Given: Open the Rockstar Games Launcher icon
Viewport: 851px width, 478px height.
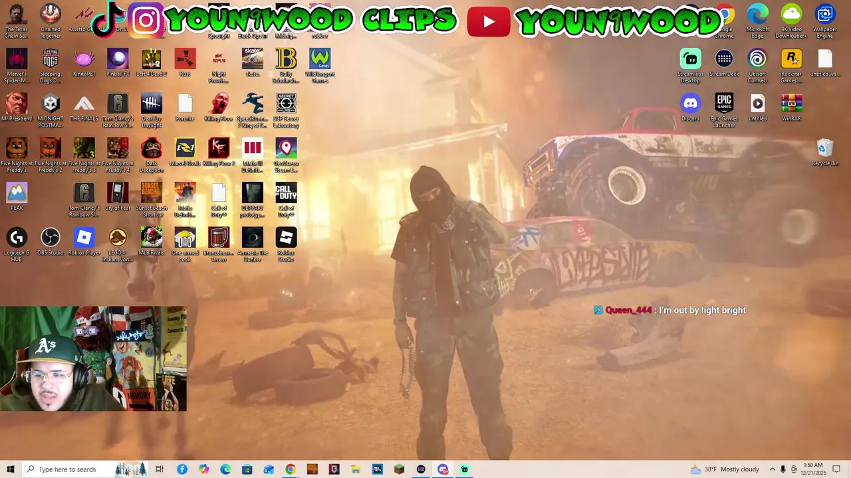Looking at the screenshot, I should [791, 66].
